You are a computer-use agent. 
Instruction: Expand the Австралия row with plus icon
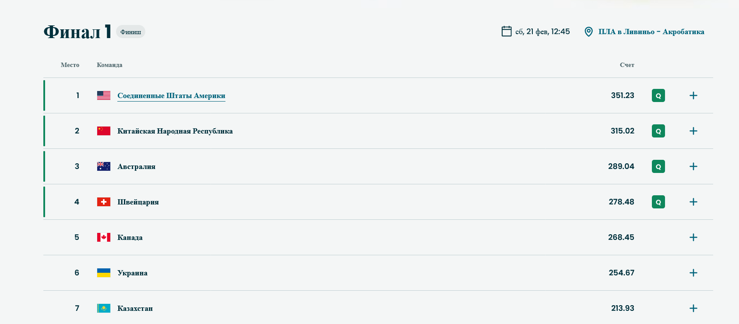693,166
